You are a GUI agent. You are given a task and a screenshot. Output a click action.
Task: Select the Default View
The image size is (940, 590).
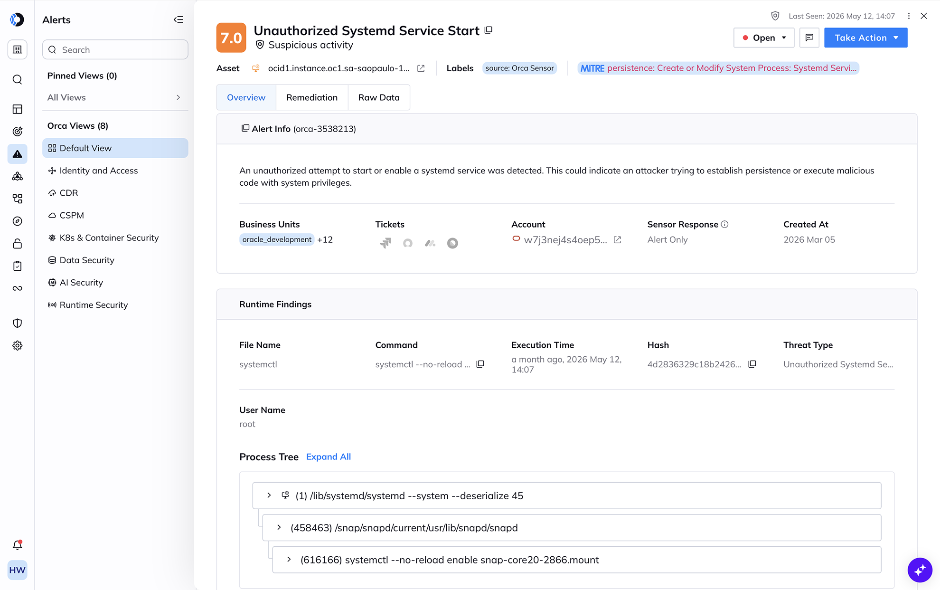pos(115,148)
